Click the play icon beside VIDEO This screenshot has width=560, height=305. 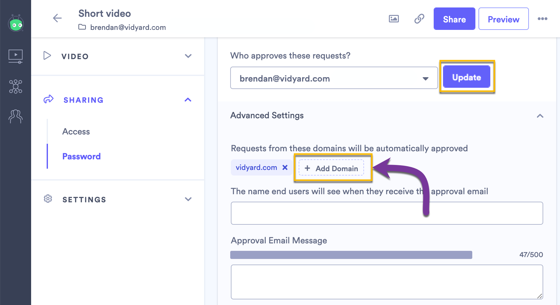47,56
